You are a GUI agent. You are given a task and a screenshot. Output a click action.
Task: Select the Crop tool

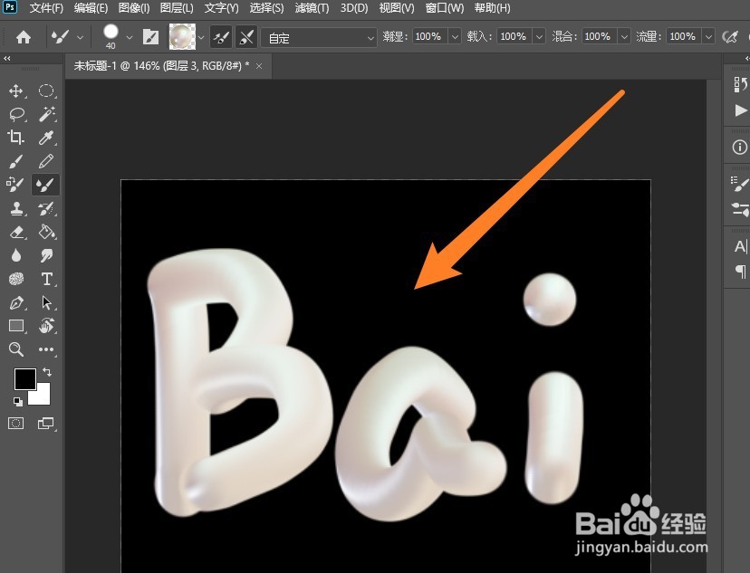(x=15, y=138)
